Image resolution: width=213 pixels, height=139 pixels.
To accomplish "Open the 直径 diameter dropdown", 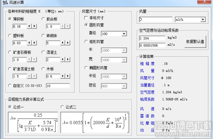I will click(124, 34).
